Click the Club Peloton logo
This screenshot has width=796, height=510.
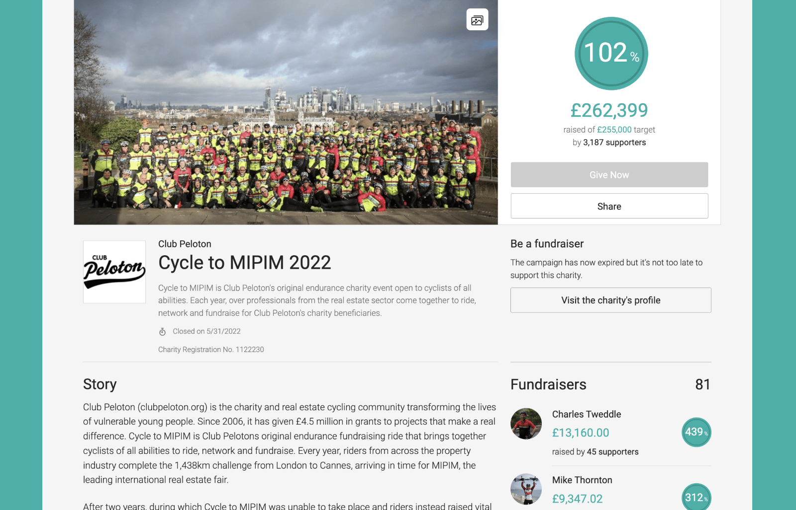[114, 272]
